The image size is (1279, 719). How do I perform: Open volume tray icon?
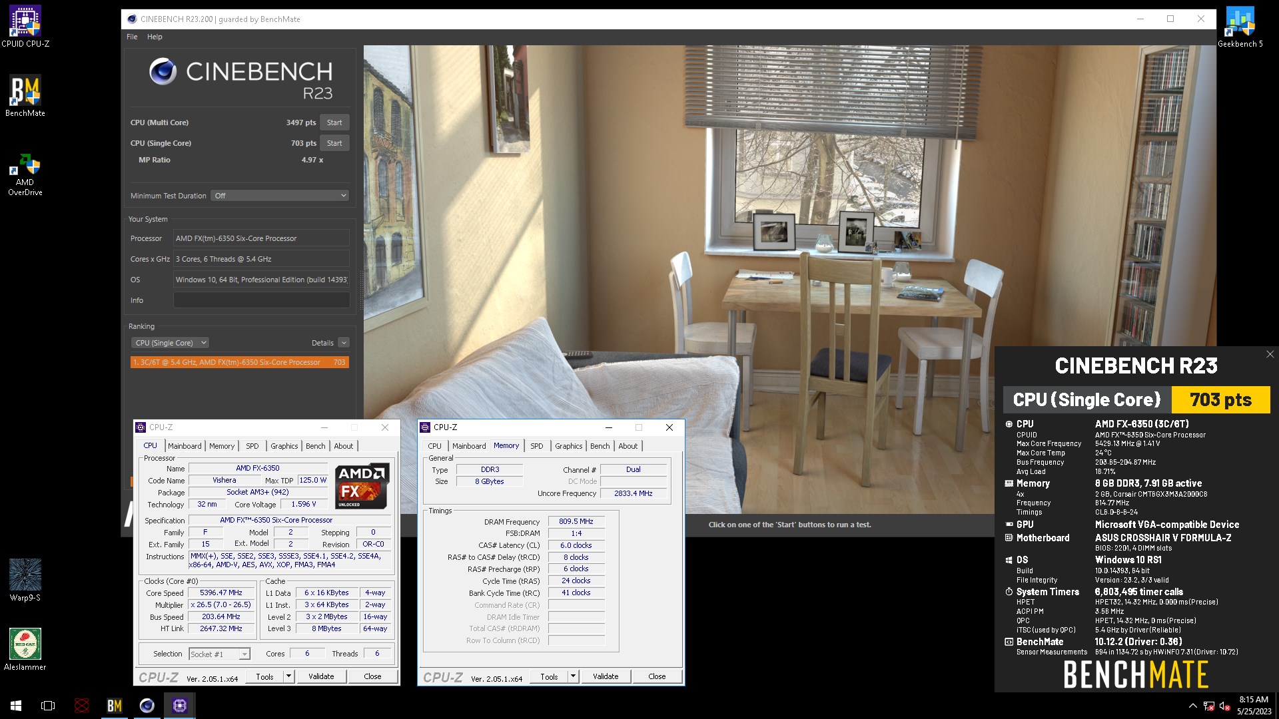pyautogui.click(x=1224, y=706)
